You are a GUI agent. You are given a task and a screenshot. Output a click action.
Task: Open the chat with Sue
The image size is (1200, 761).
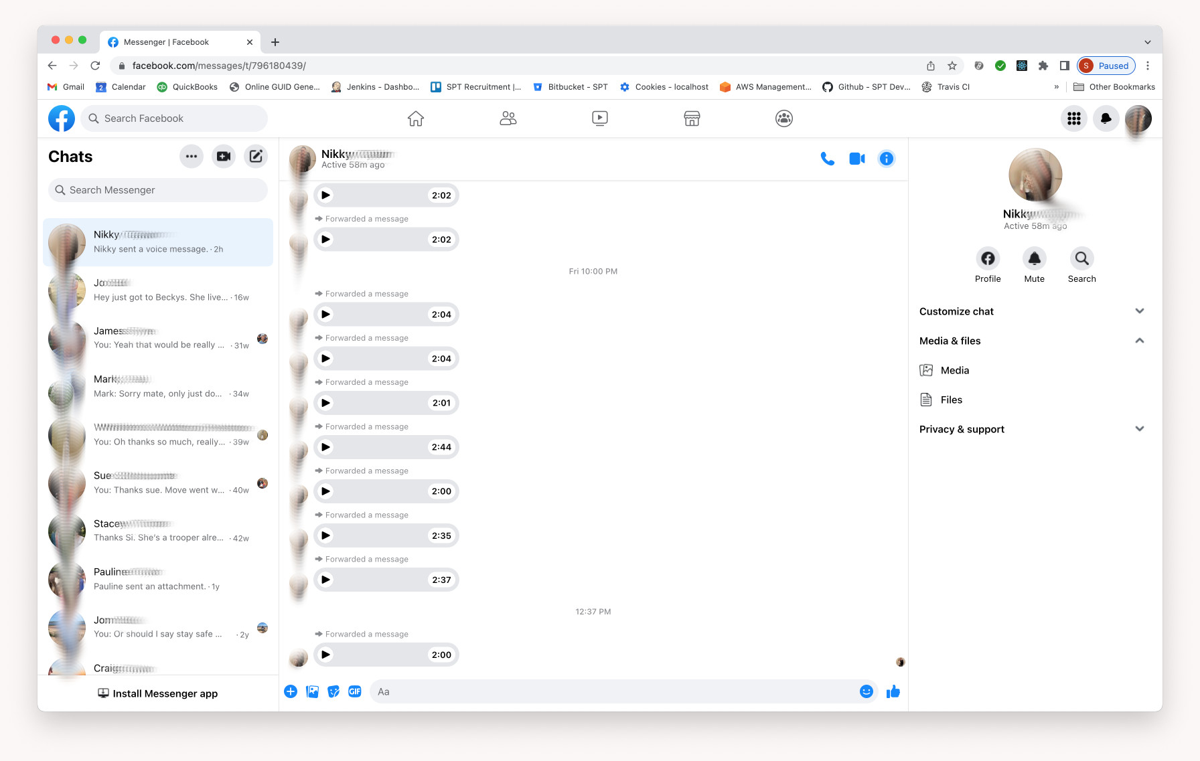(158, 483)
